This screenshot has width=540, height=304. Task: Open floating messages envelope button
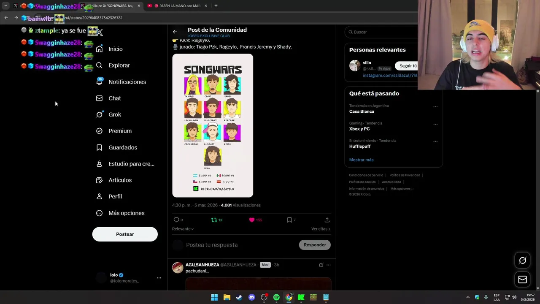point(522,280)
